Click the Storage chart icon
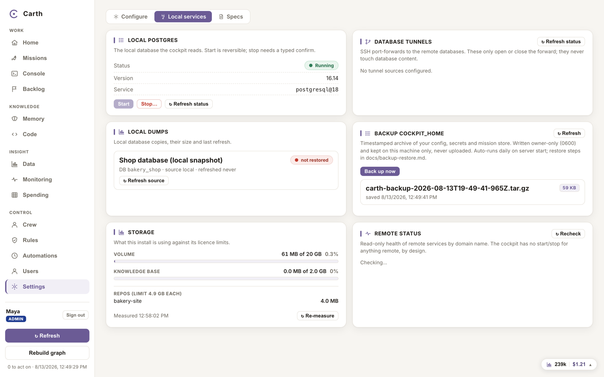This screenshot has height=377, width=604. tap(121, 232)
